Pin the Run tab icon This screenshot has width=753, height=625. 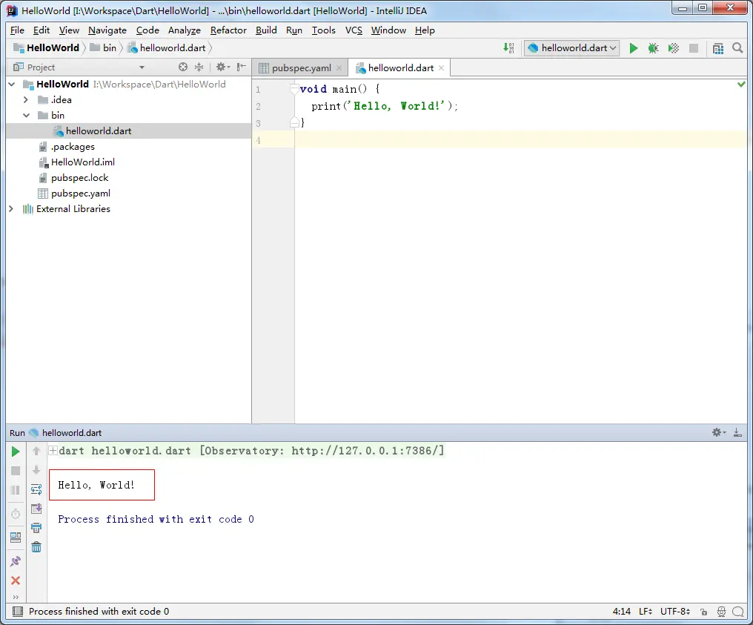tap(16, 561)
